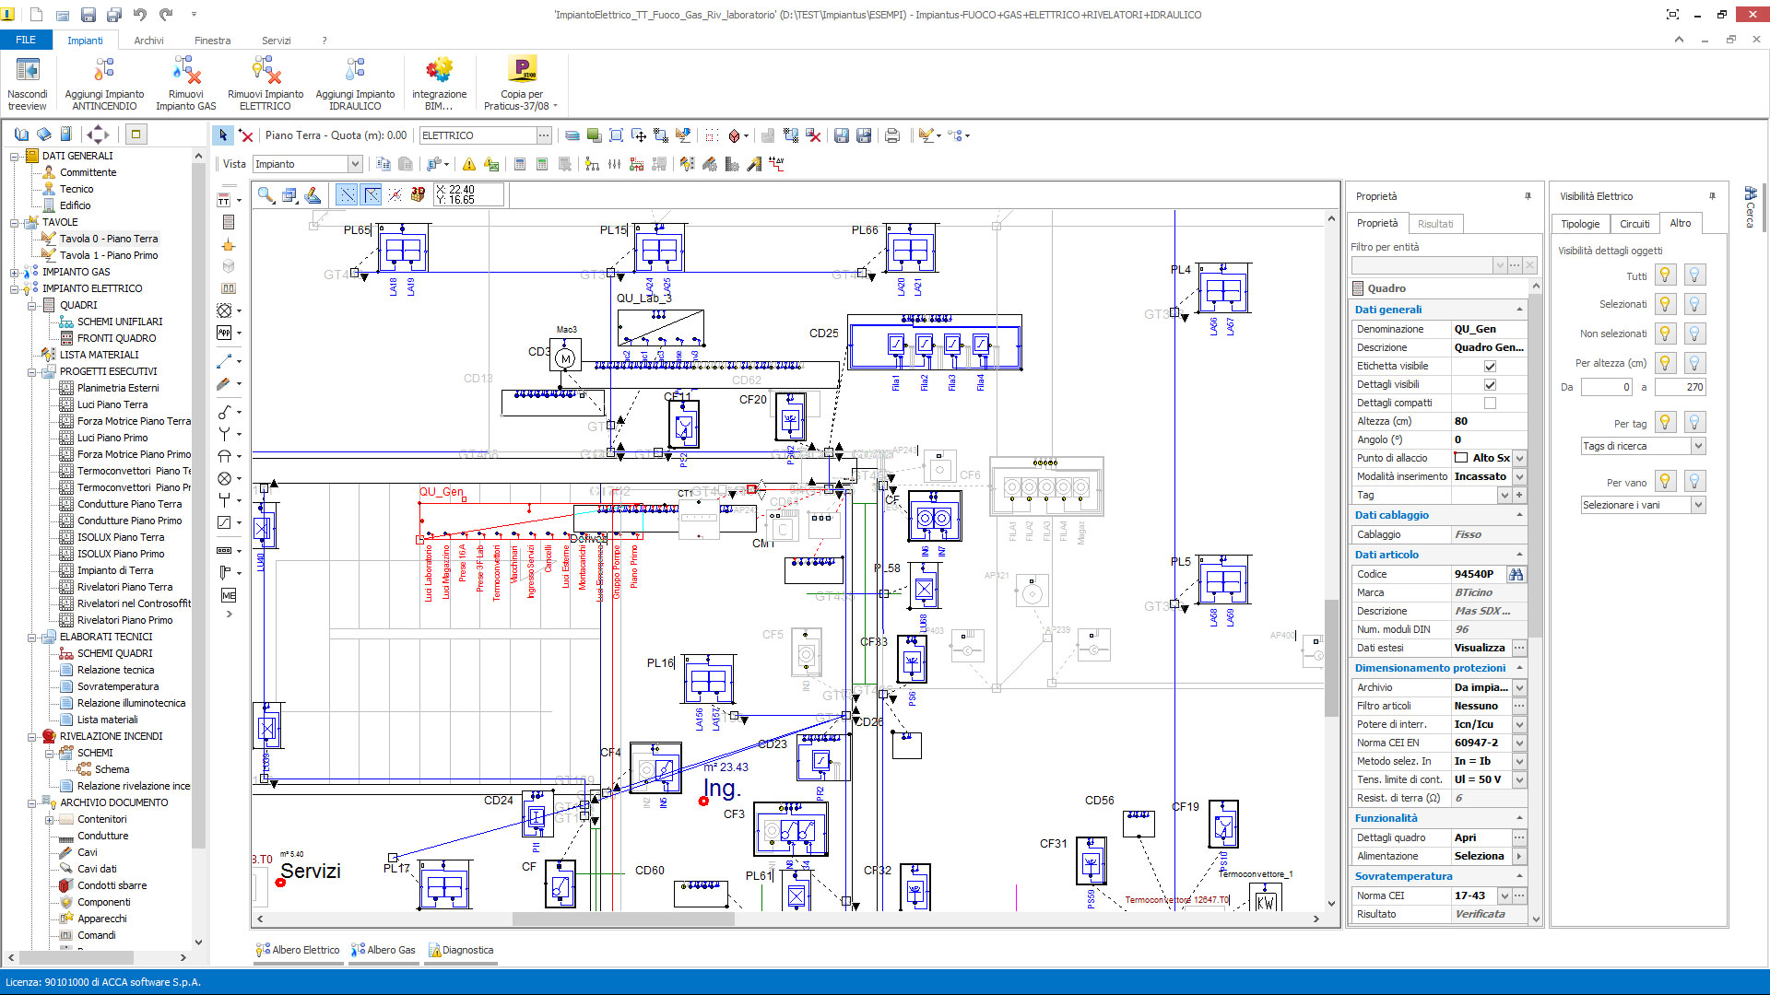
Task: Collapse Dati generali section
Action: [x=1519, y=310]
